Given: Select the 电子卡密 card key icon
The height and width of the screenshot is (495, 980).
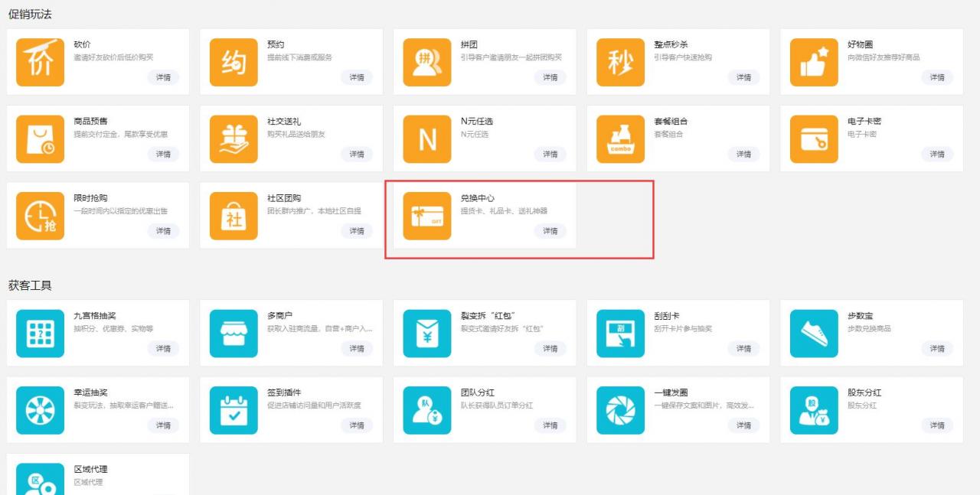Looking at the screenshot, I should [x=815, y=138].
